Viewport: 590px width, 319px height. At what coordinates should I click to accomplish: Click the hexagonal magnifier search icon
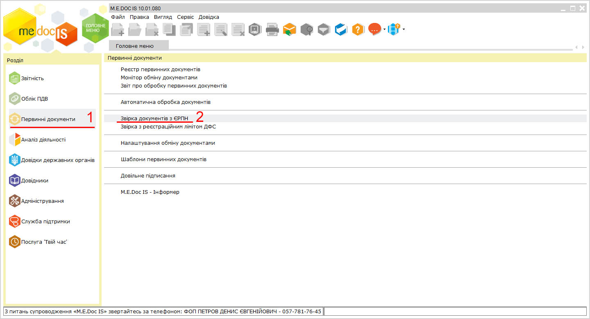pyautogui.click(x=307, y=29)
